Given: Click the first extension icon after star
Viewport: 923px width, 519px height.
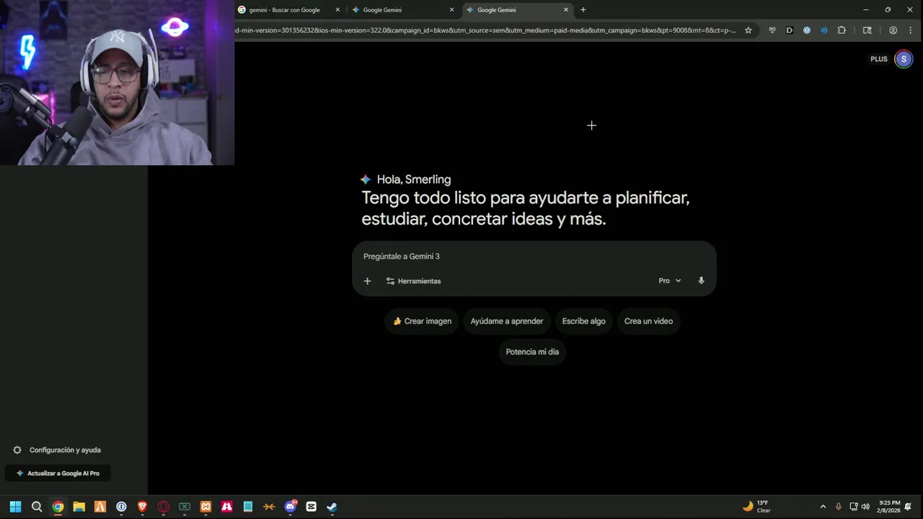Looking at the screenshot, I should pos(772,30).
